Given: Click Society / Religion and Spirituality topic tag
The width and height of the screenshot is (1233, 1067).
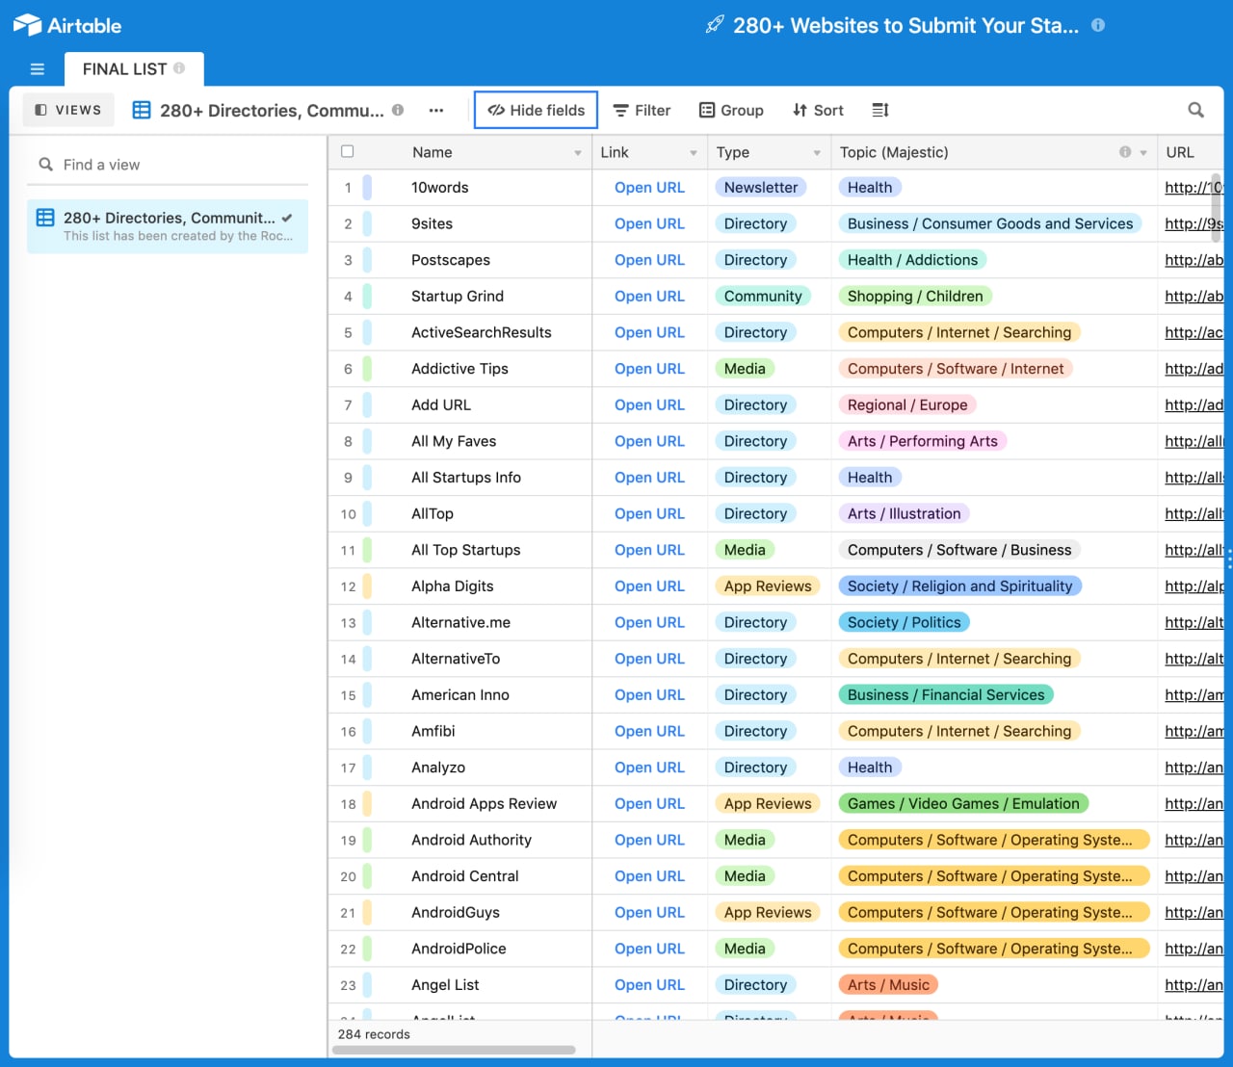Looking at the screenshot, I should [959, 586].
